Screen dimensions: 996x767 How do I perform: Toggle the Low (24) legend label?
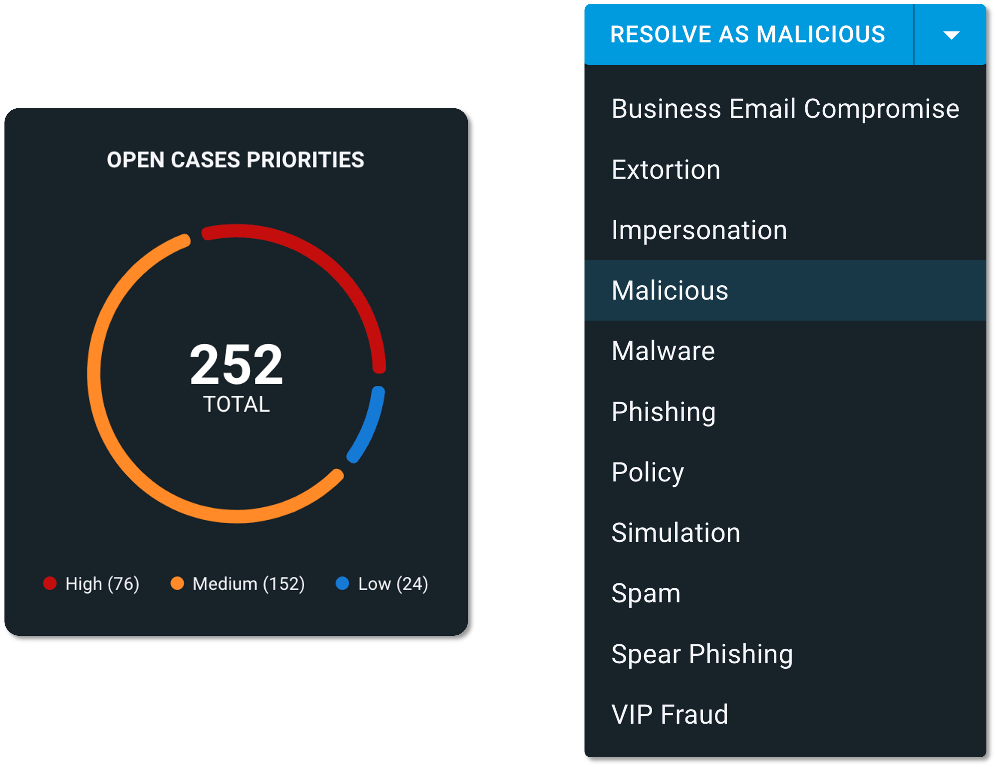[x=393, y=584]
